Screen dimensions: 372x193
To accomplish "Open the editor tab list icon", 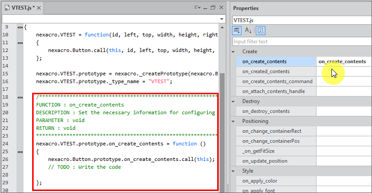I will 197,7.
